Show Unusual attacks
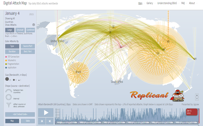Viewport: 203px width, 126px height. 20,30
